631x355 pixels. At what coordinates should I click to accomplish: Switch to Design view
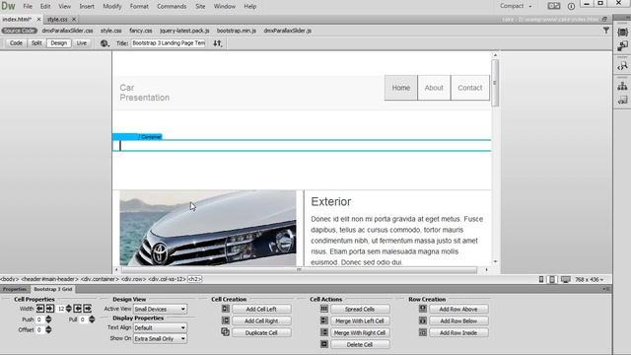pyautogui.click(x=59, y=43)
